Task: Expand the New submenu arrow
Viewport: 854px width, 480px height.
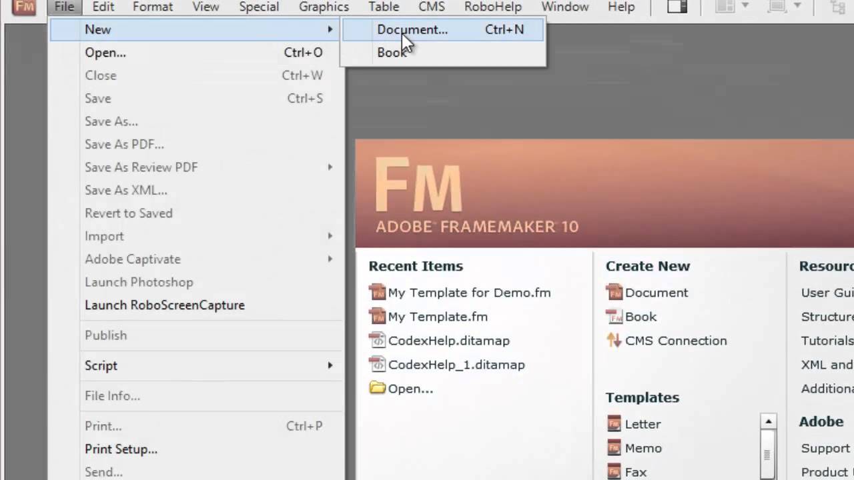Action: [x=330, y=29]
